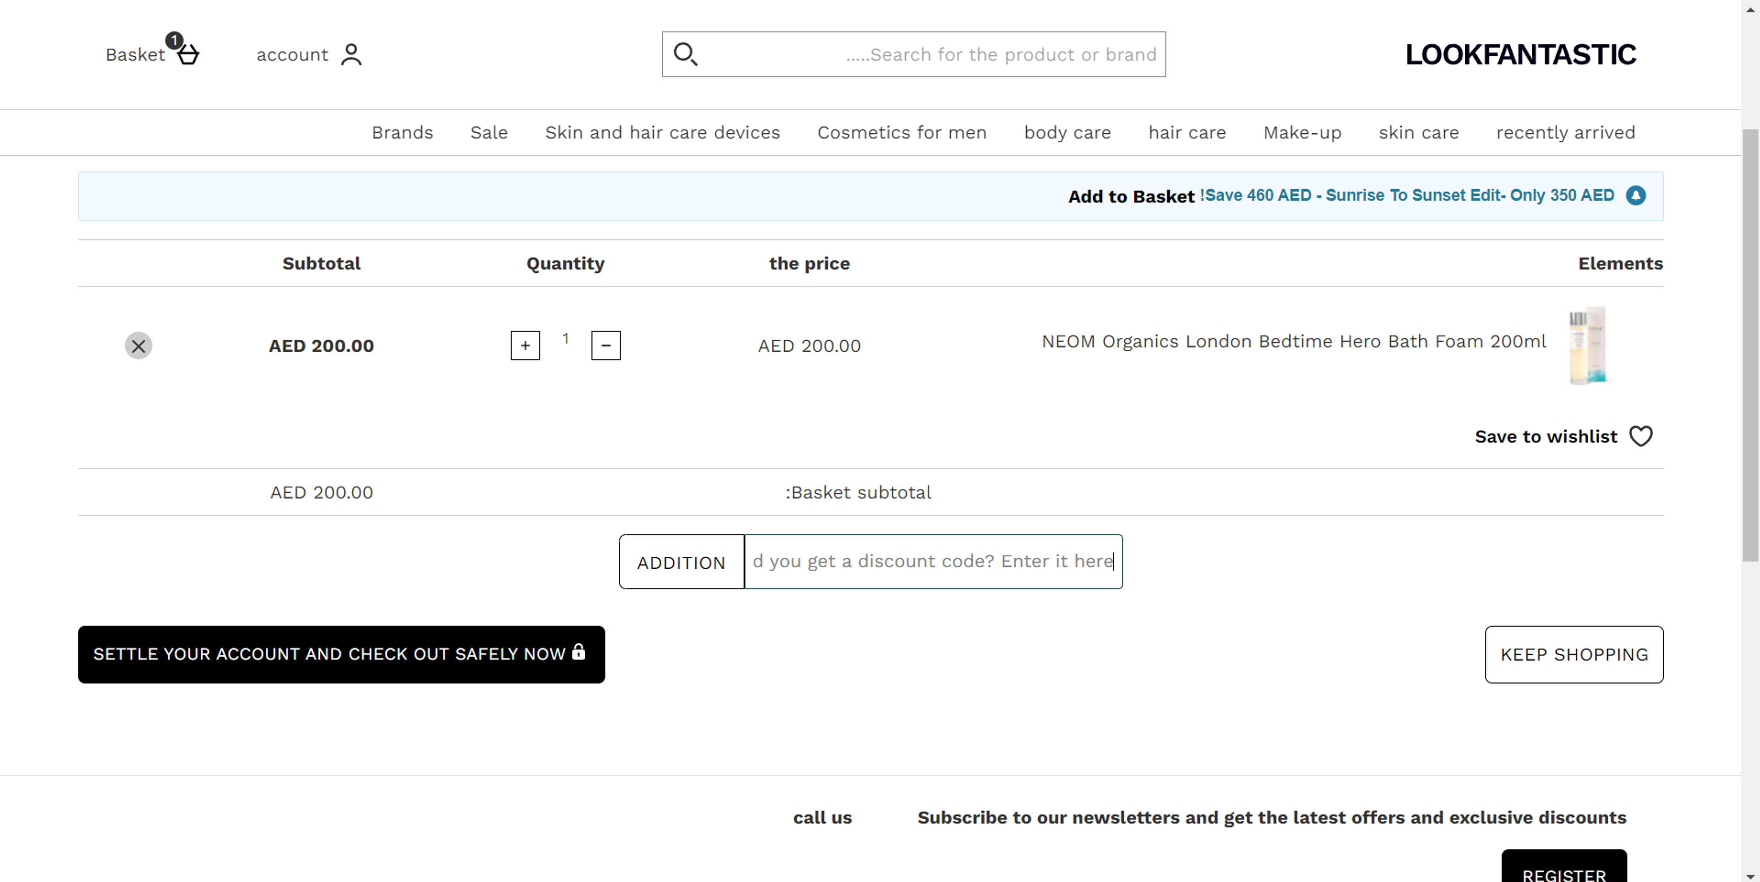The image size is (1760, 882).
Task: Open the NEOM Bath Foam product thumbnail
Action: (x=1588, y=346)
